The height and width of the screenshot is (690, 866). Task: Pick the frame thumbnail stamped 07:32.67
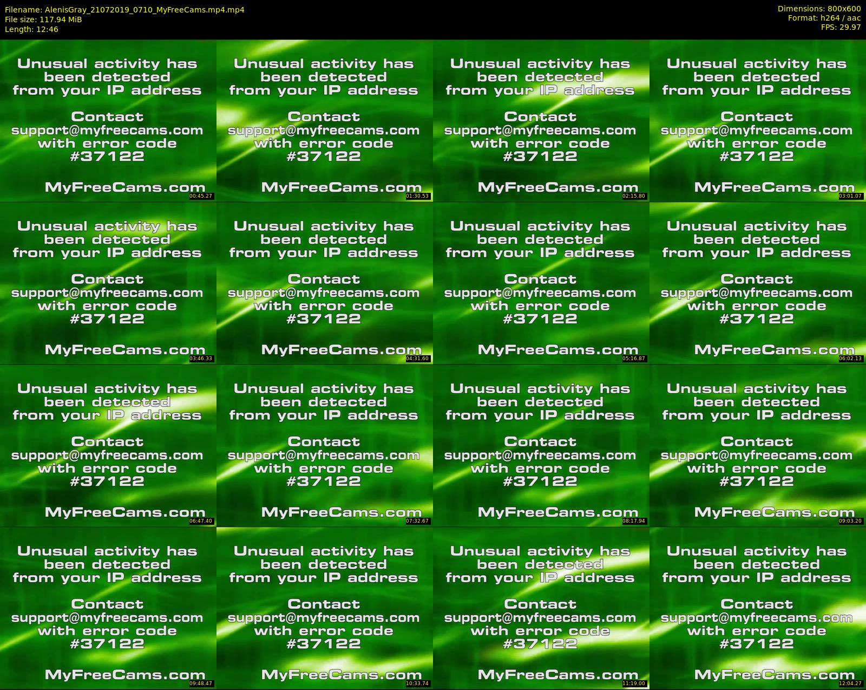click(325, 445)
